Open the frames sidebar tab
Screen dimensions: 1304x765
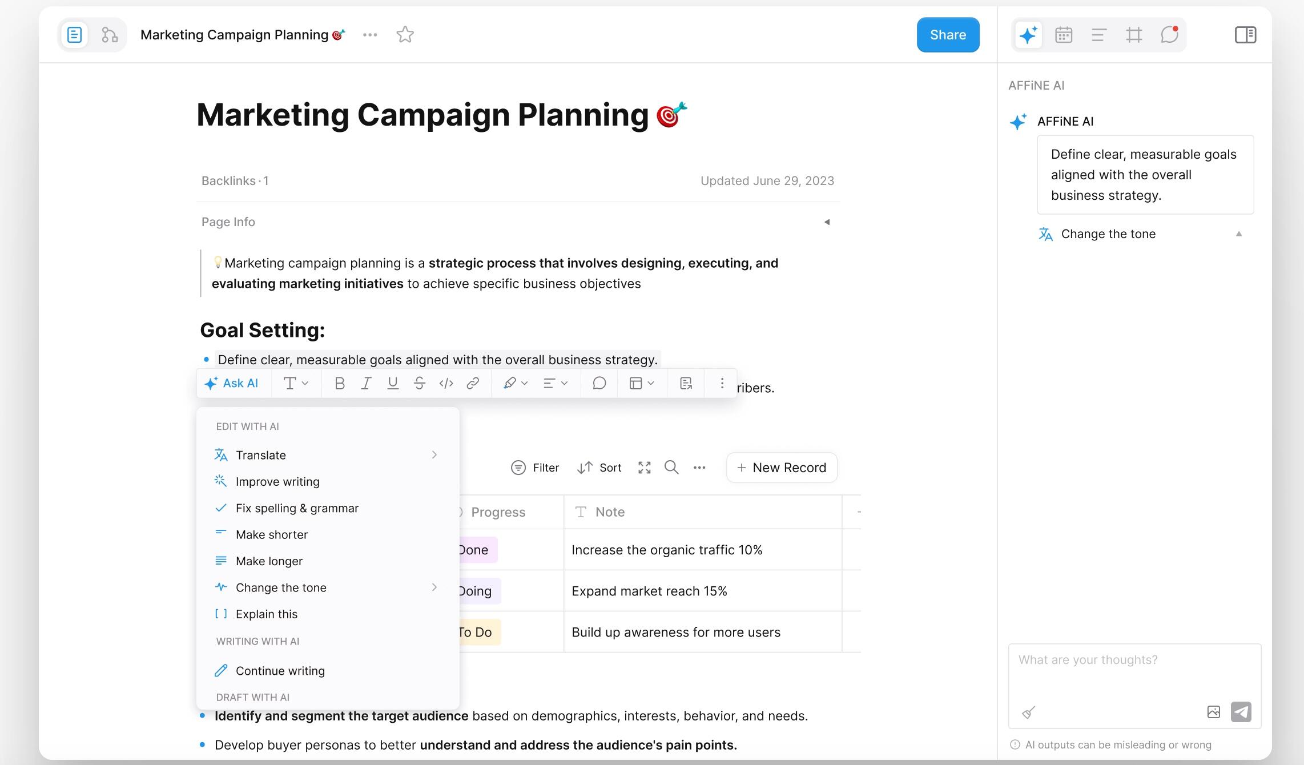1134,35
